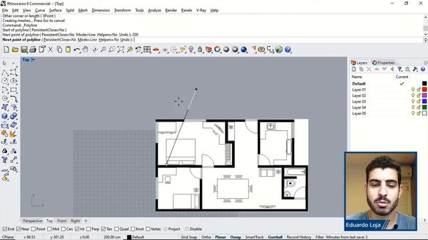
Task: Click the Boolean union spheres icon
Action: point(13,116)
